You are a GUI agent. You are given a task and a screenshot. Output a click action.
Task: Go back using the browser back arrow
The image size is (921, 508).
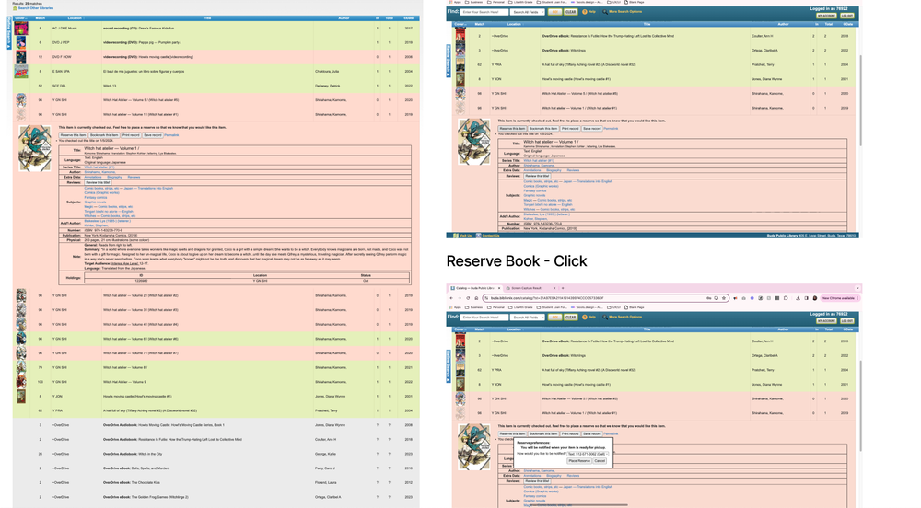(x=451, y=298)
